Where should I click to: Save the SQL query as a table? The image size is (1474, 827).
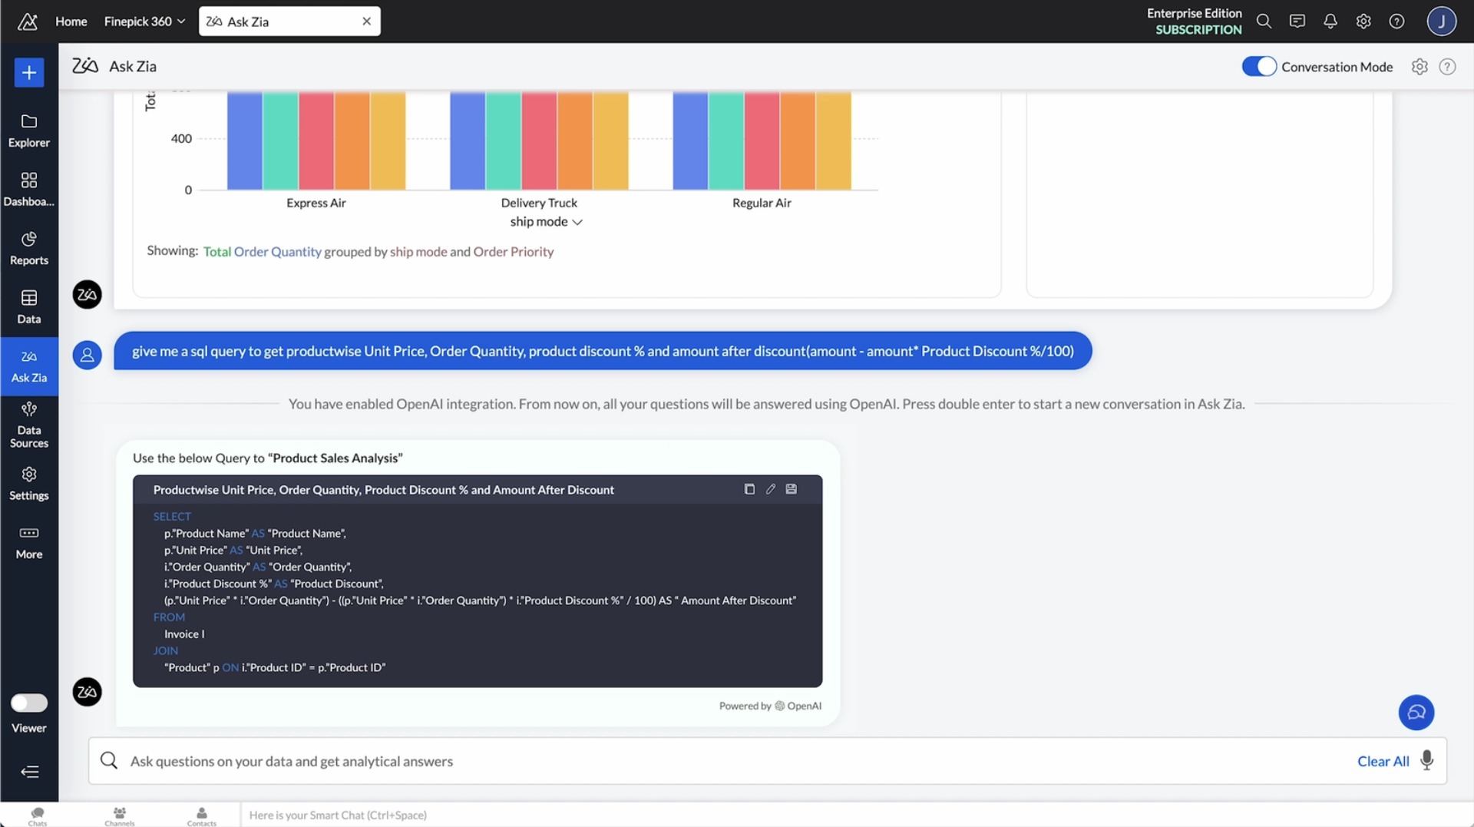[x=792, y=489]
